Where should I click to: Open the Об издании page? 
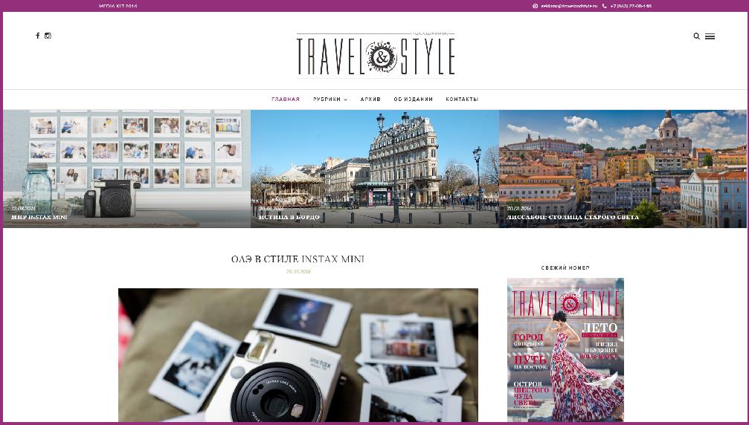[x=413, y=100]
